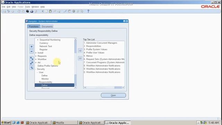This screenshot has width=222, height=125.
Task: Click the taskbar clock showing 5:48 AM
Action: point(214,123)
